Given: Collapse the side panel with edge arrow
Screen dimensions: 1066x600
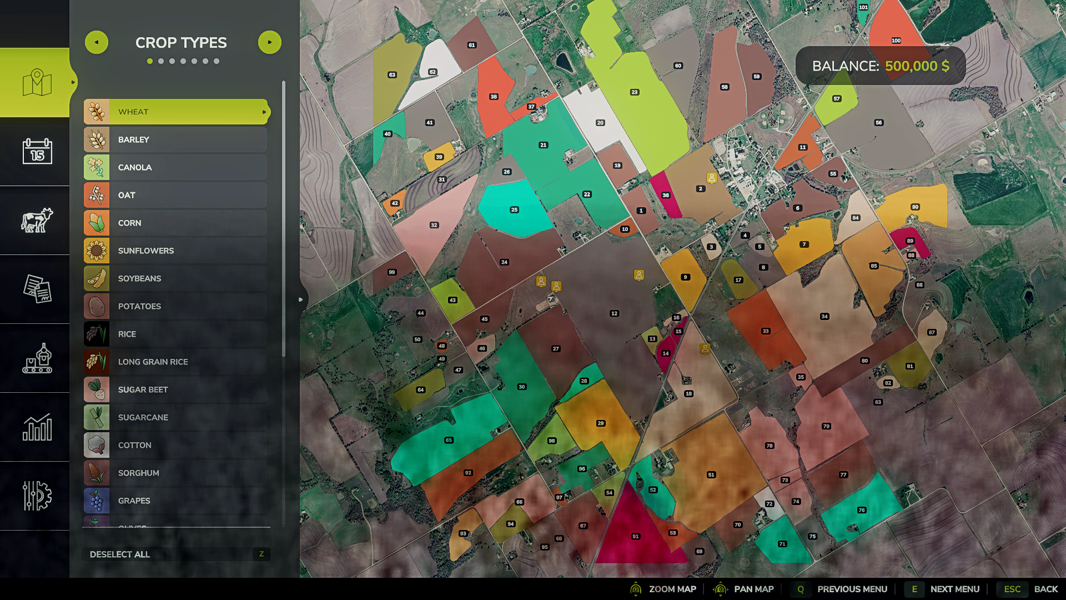Looking at the screenshot, I should click(301, 299).
